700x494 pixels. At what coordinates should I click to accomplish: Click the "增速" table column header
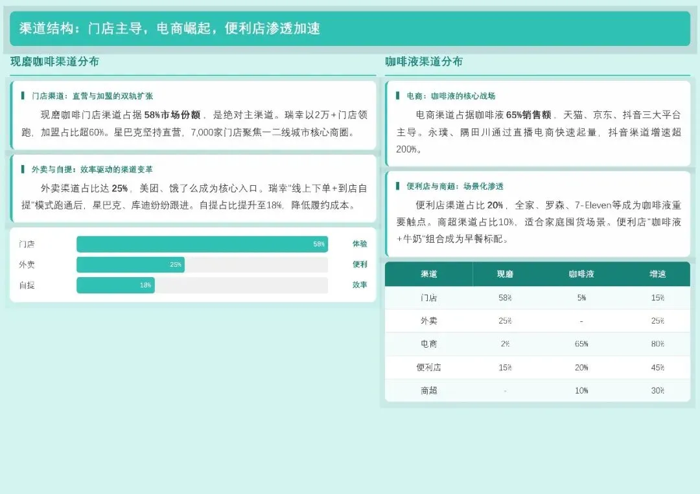coord(658,275)
